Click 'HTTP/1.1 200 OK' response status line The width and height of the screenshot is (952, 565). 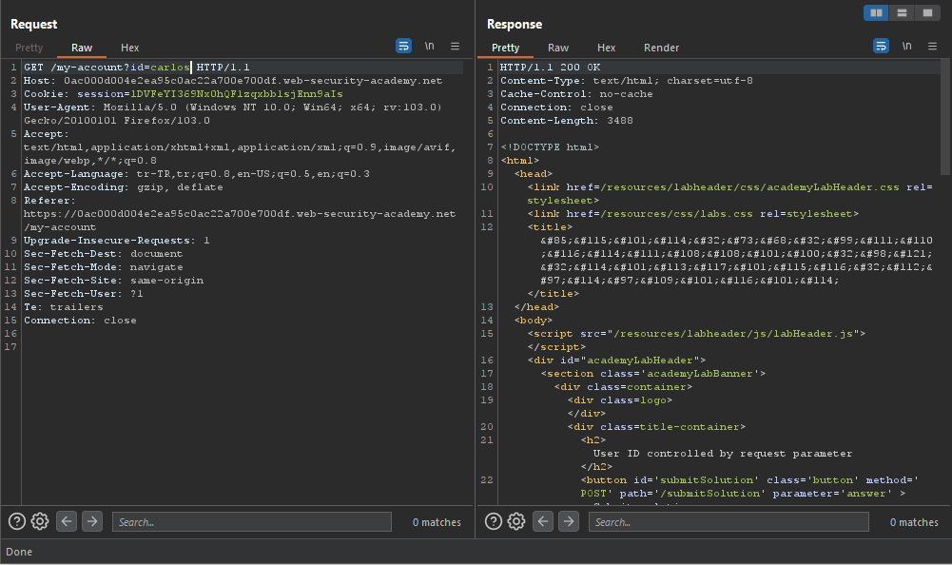(x=550, y=68)
